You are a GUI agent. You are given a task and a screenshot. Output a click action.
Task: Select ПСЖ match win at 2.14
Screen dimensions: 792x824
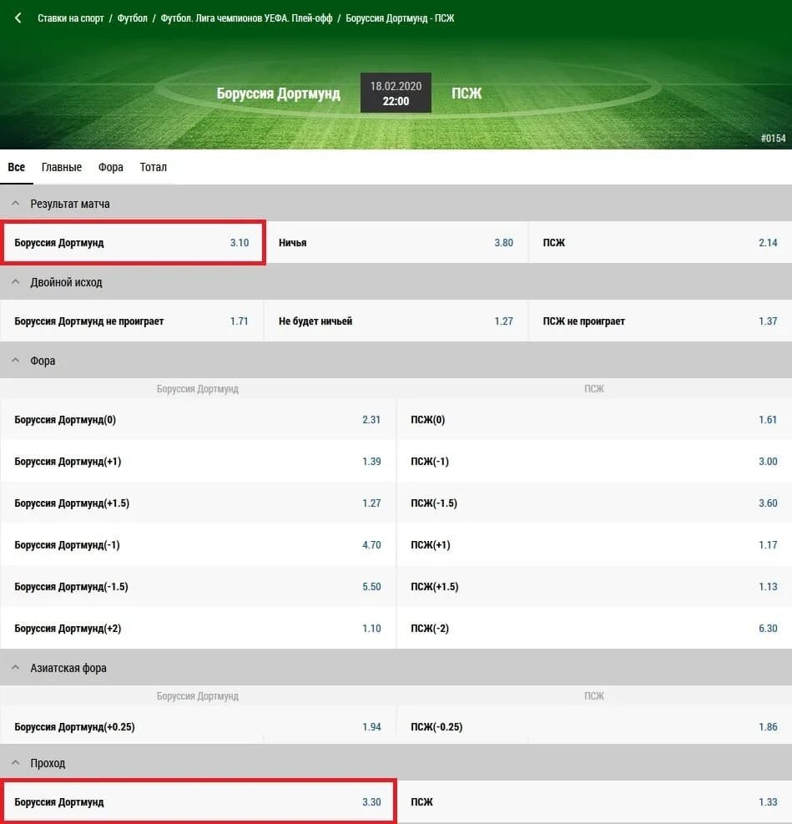click(x=660, y=242)
